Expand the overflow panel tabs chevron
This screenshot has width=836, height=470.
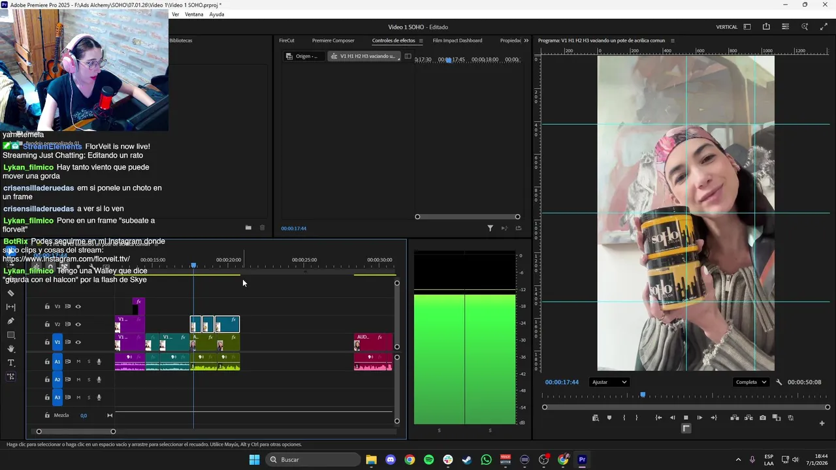click(x=526, y=40)
